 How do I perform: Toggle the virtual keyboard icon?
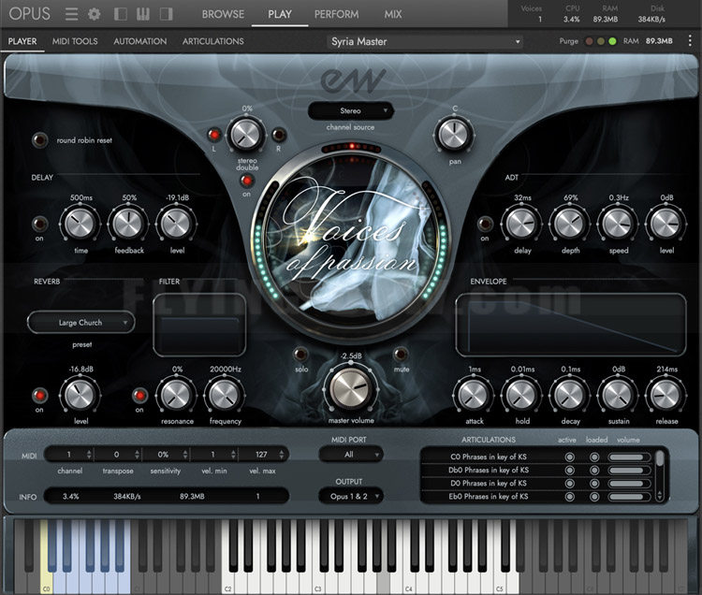[143, 14]
